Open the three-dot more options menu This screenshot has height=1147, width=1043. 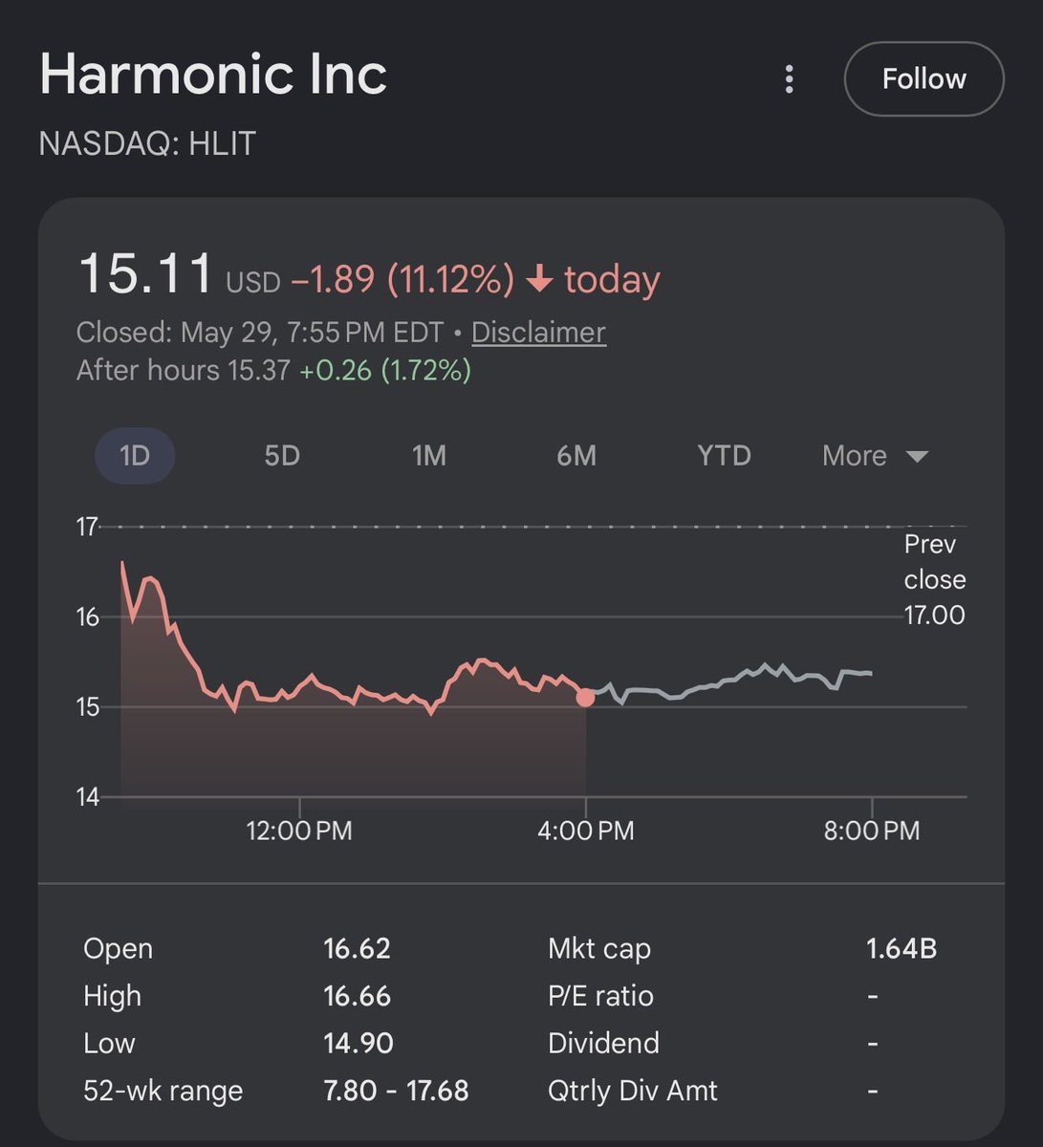pos(789,79)
